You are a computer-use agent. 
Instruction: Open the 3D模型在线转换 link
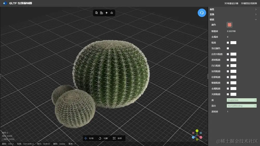coord(249,3)
